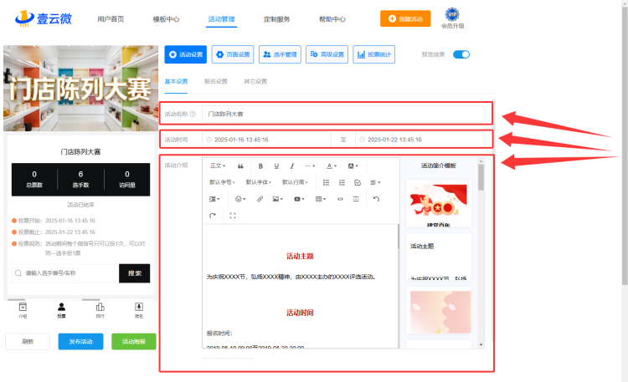The image size is (628, 382).
Task: Select the red flag intro template thumbnail
Action: (439, 204)
